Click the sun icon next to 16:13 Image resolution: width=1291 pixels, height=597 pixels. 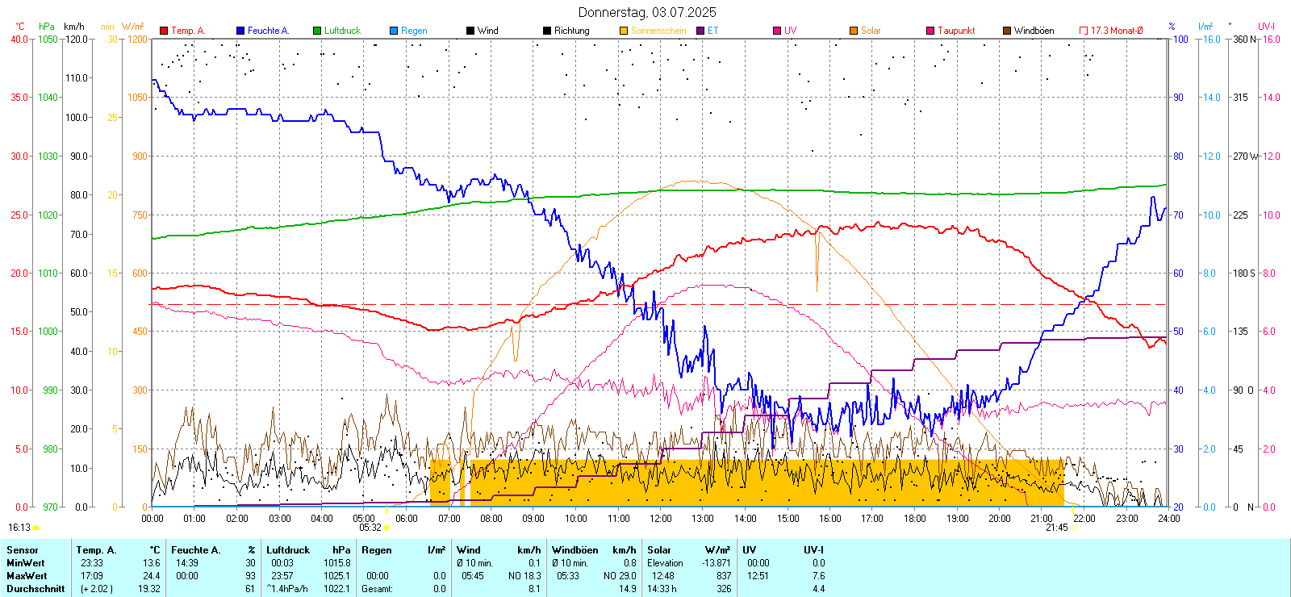36,528
